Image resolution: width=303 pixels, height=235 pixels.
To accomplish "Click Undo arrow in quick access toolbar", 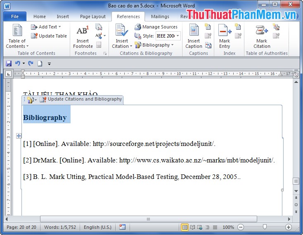I will coord(18,63).
